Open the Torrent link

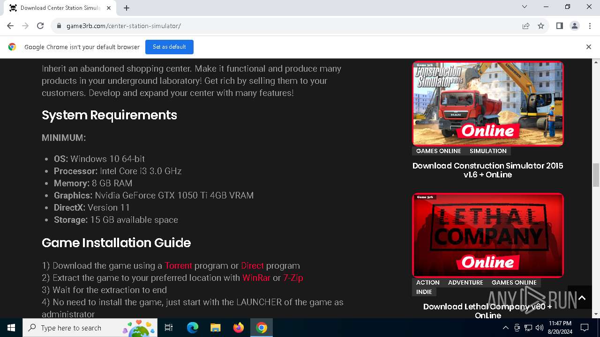pyautogui.click(x=178, y=265)
